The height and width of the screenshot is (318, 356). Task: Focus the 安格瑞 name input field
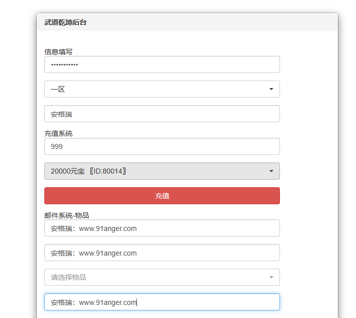point(162,114)
